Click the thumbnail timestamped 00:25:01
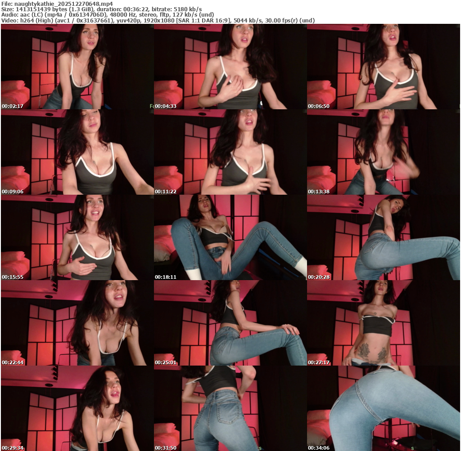This screenshot has height=451, width=461. (230, 323)
